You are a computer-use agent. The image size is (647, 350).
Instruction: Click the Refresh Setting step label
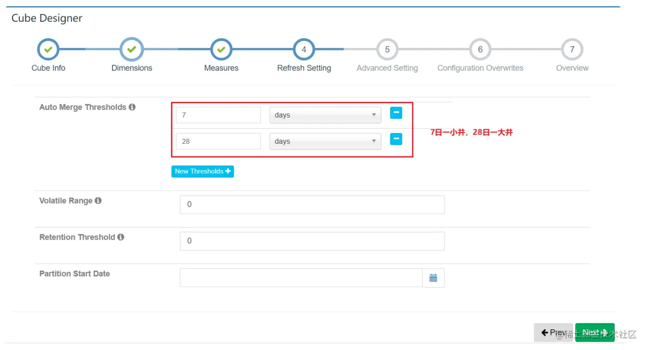304,68
